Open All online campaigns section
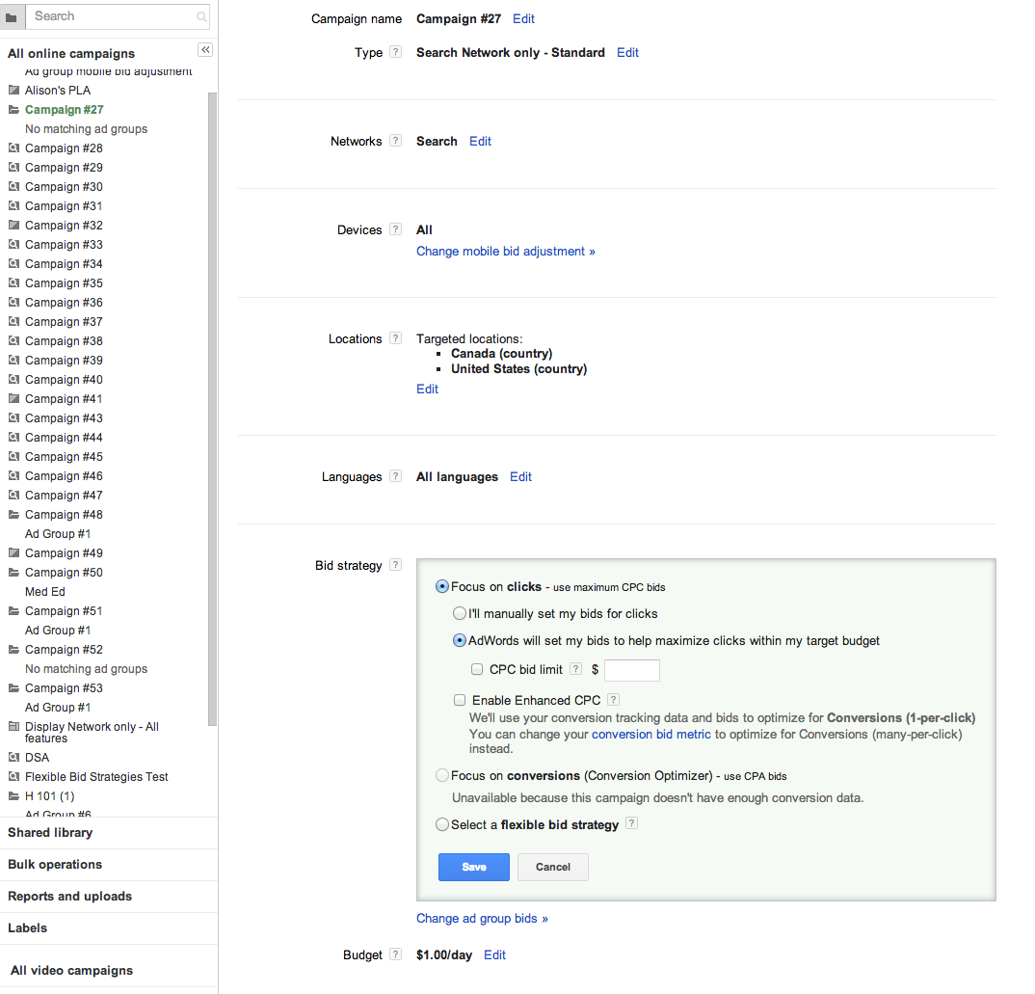 (71, 53)
